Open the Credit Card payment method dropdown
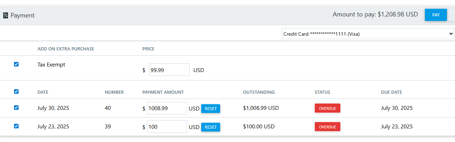Viewport: 455px width, 142px height. [x=368, y=34]
